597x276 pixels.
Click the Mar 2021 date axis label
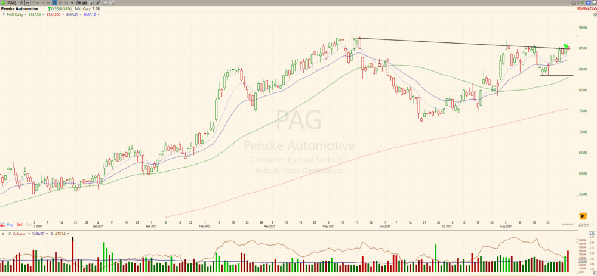(x=205, y=226)
